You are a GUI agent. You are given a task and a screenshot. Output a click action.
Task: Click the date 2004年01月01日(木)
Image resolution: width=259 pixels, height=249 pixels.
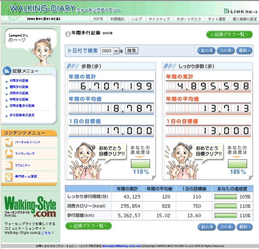(x=44, y=19)
